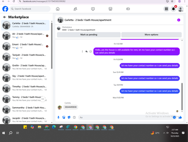
Task: Click the conversation list scrollbar
Action: (52, 46)
